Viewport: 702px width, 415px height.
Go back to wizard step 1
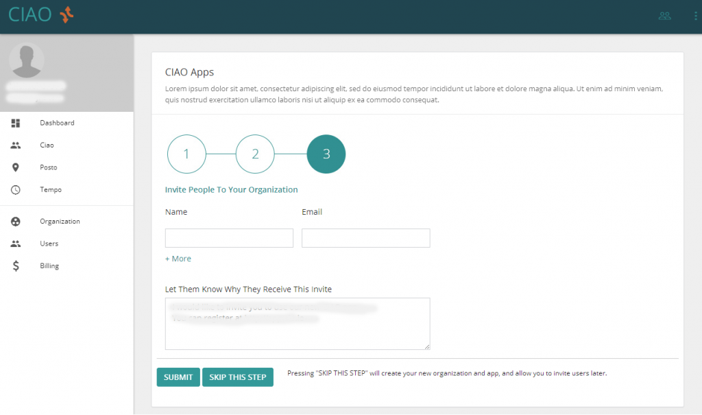point(186,154)
